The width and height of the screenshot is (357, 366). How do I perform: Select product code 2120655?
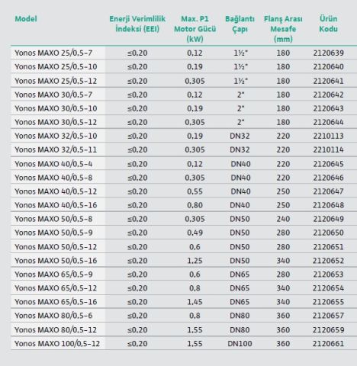[x=328, y=302]
